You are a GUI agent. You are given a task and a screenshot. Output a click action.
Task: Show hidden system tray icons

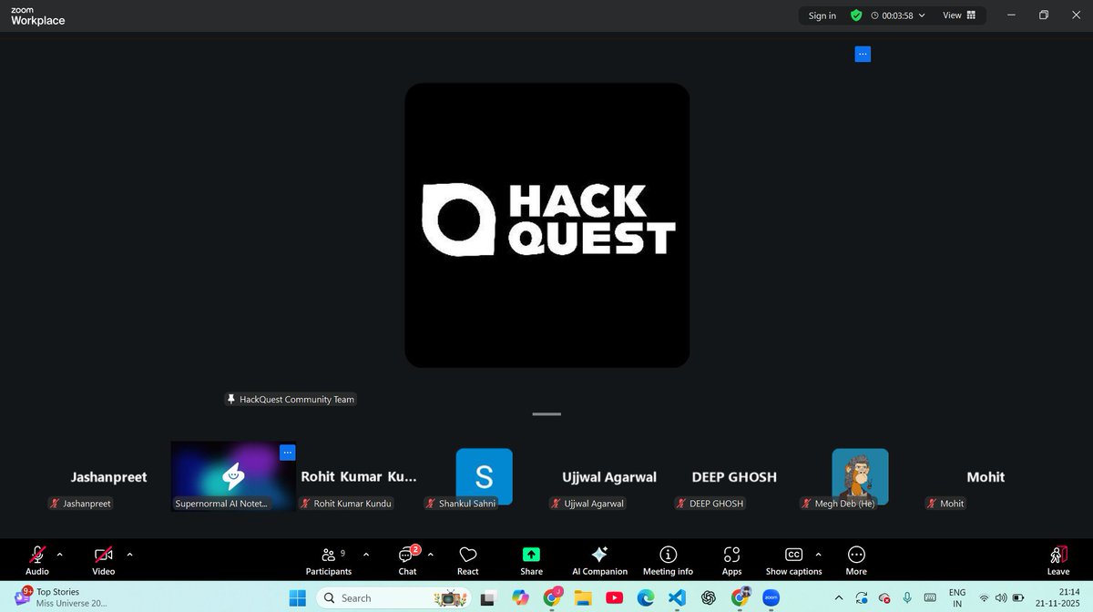tap(839, 597)
